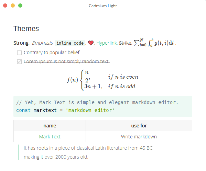Place cursor in the Themes heading
206x171 pixels.
tap(26, 28)
